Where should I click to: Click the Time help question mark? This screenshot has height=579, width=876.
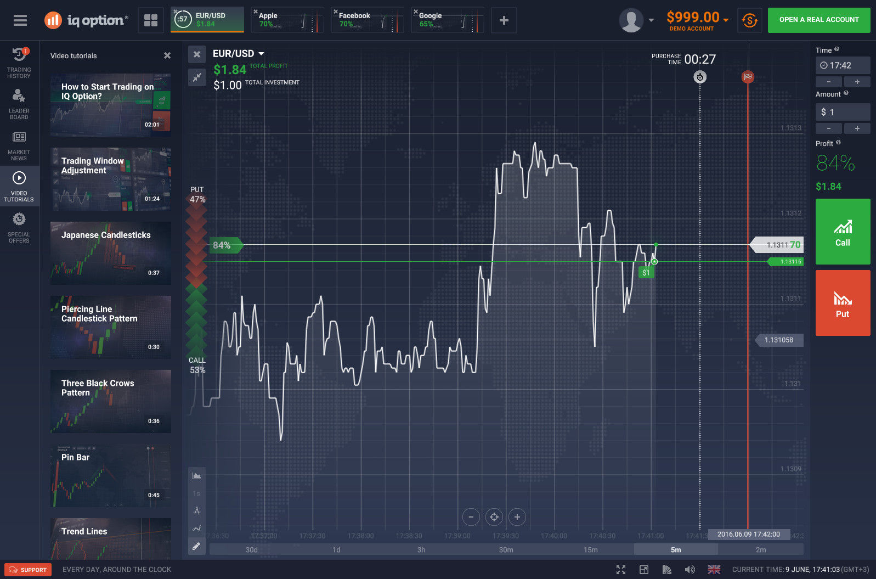pyautogui.click(x=837, y=49)
